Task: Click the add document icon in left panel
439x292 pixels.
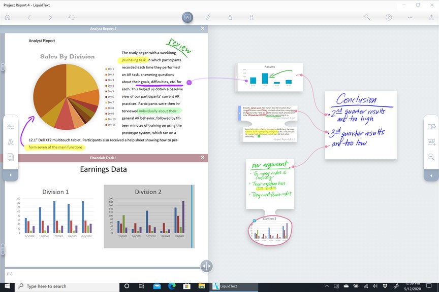Action: coord(11,157)
